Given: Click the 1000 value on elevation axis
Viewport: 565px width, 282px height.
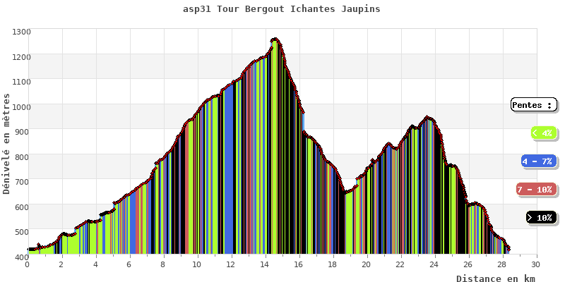Looking at the screenshot, I should tap(22, 107).
